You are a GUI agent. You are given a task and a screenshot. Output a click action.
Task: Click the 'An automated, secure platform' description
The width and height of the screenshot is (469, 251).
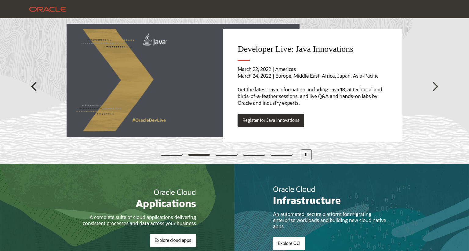[x=329, y=220]
